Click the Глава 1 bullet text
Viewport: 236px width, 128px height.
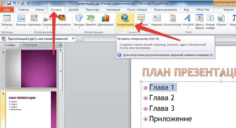[x=161, y=87]
